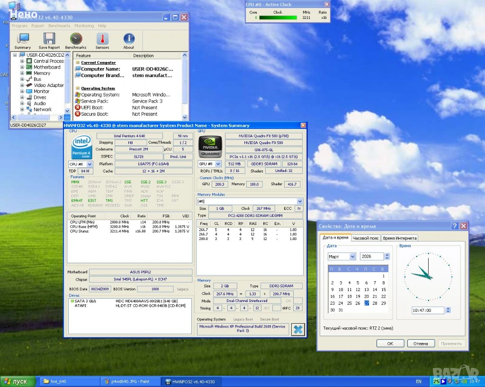The image size is (485, 387).
Task: Increase the year with the up arrow
Action: coord(387,255)
